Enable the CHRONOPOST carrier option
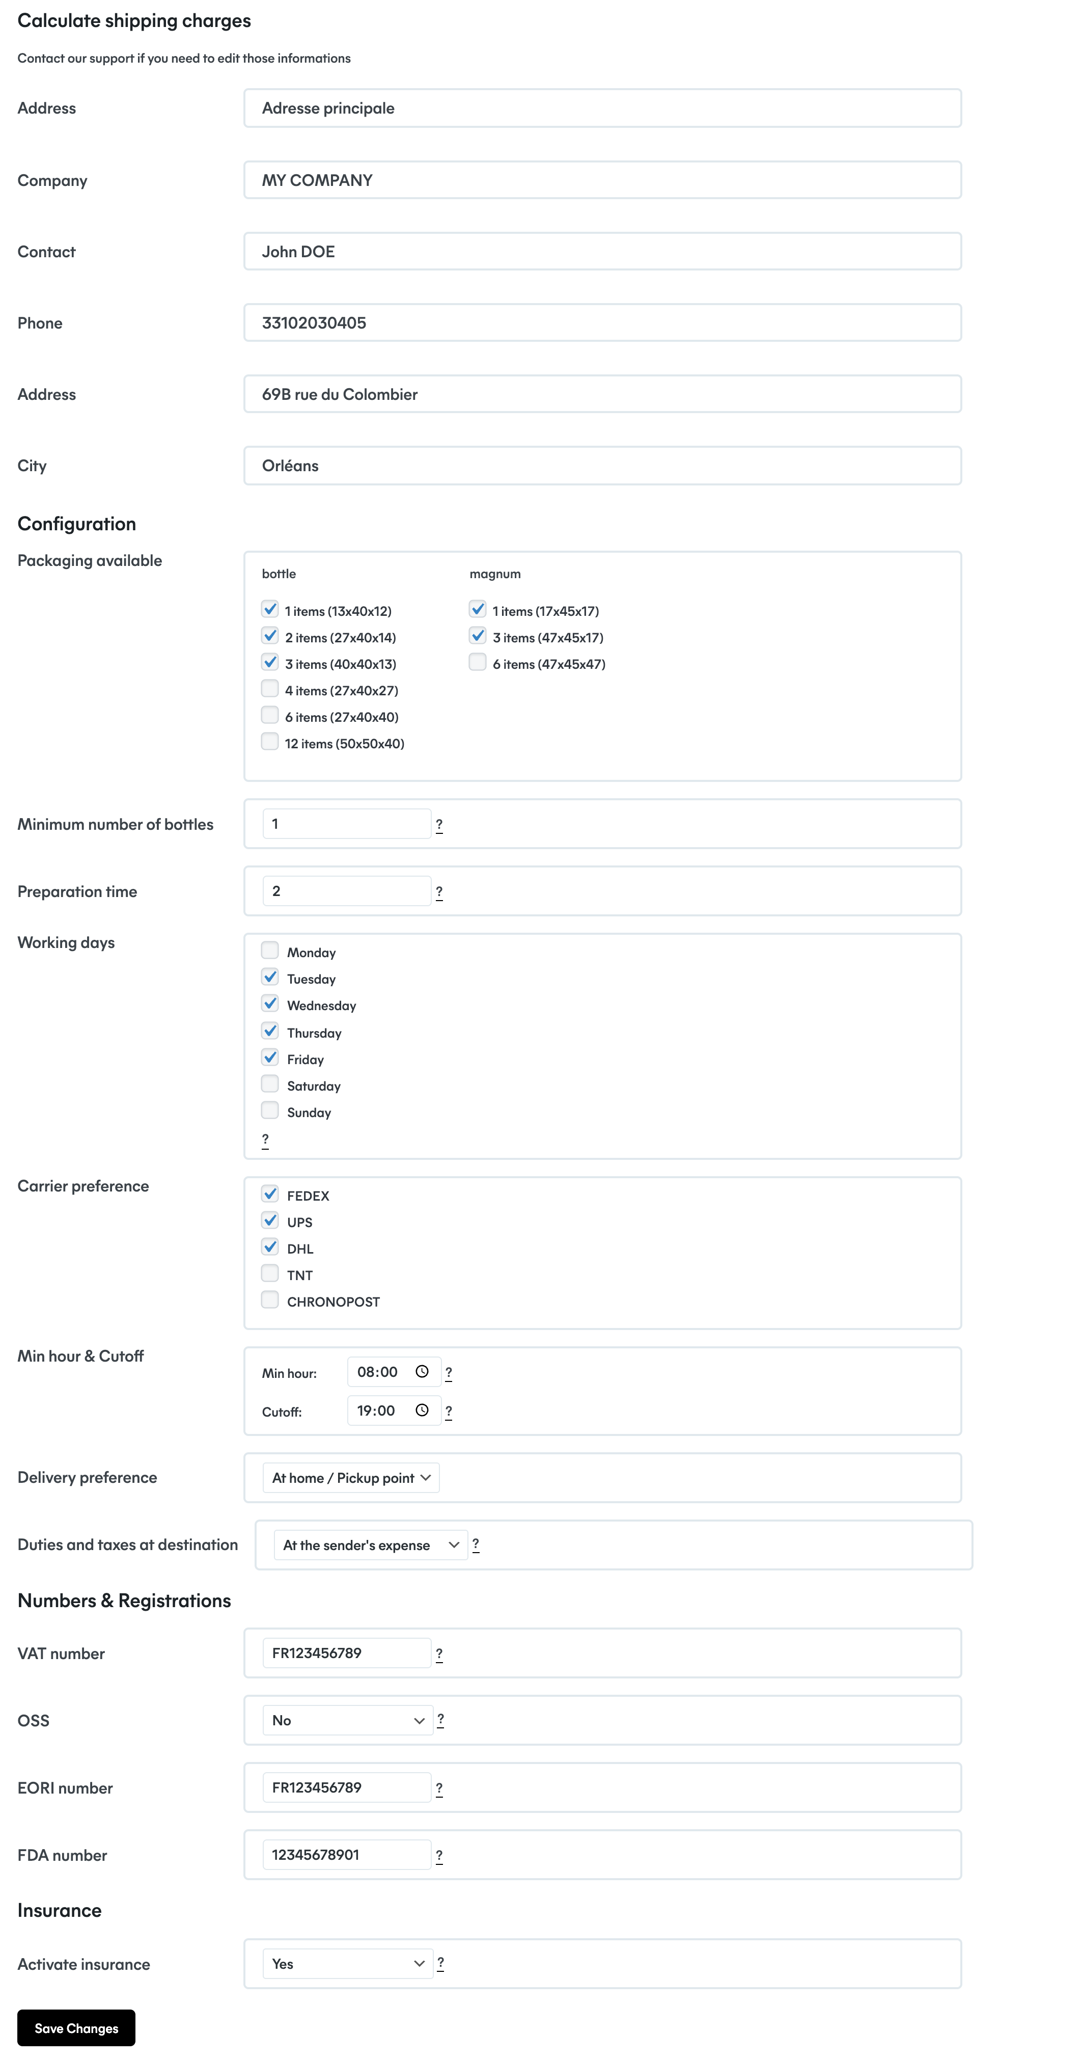The image size is (1083, 2061). 270,1300
